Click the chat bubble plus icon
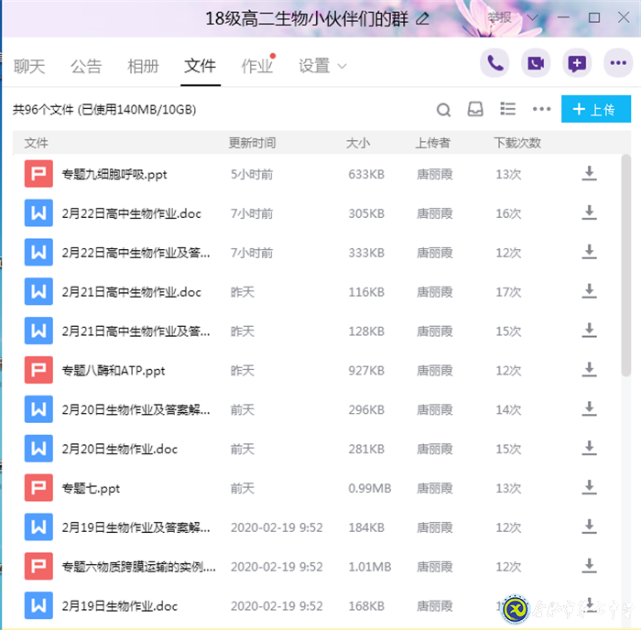The image size is (641, 630). point(577,63)
